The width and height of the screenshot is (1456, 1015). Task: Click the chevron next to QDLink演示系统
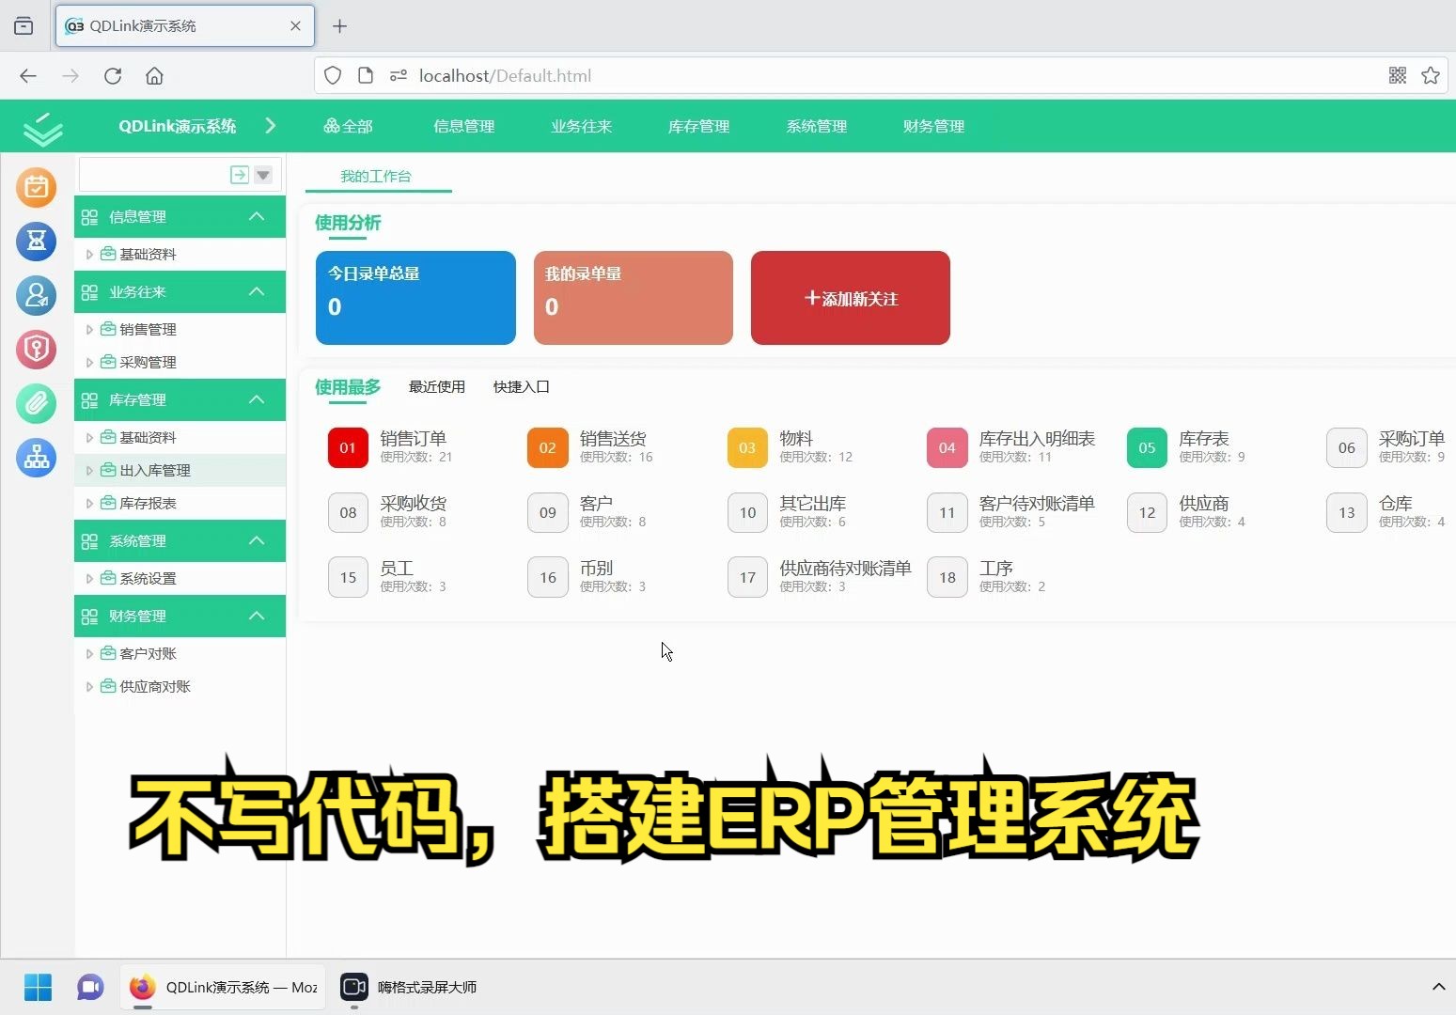(x=271, y=126)
